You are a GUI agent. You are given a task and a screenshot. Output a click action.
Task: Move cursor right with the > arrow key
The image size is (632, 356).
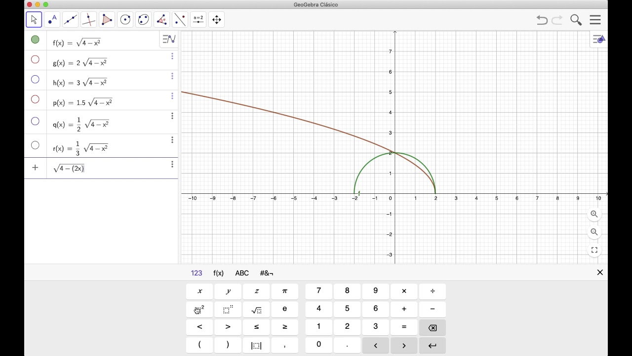pos(404,345)
